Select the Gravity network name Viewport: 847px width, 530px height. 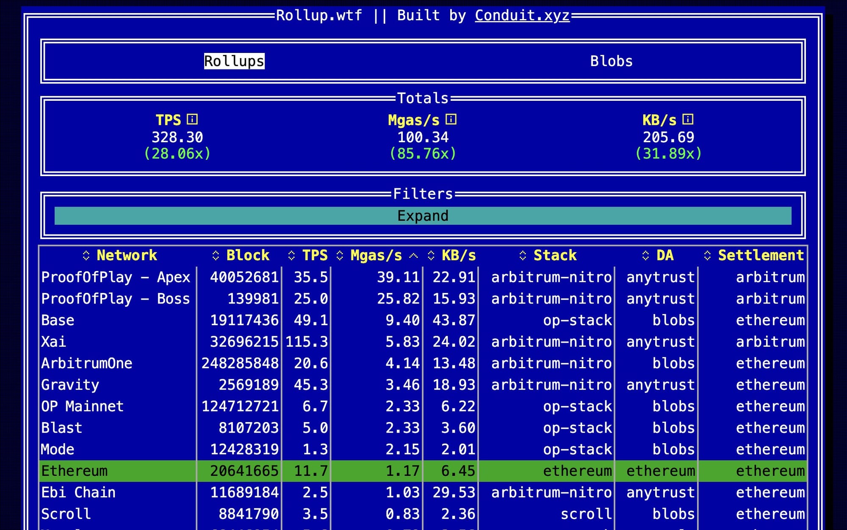pos(70,385)
